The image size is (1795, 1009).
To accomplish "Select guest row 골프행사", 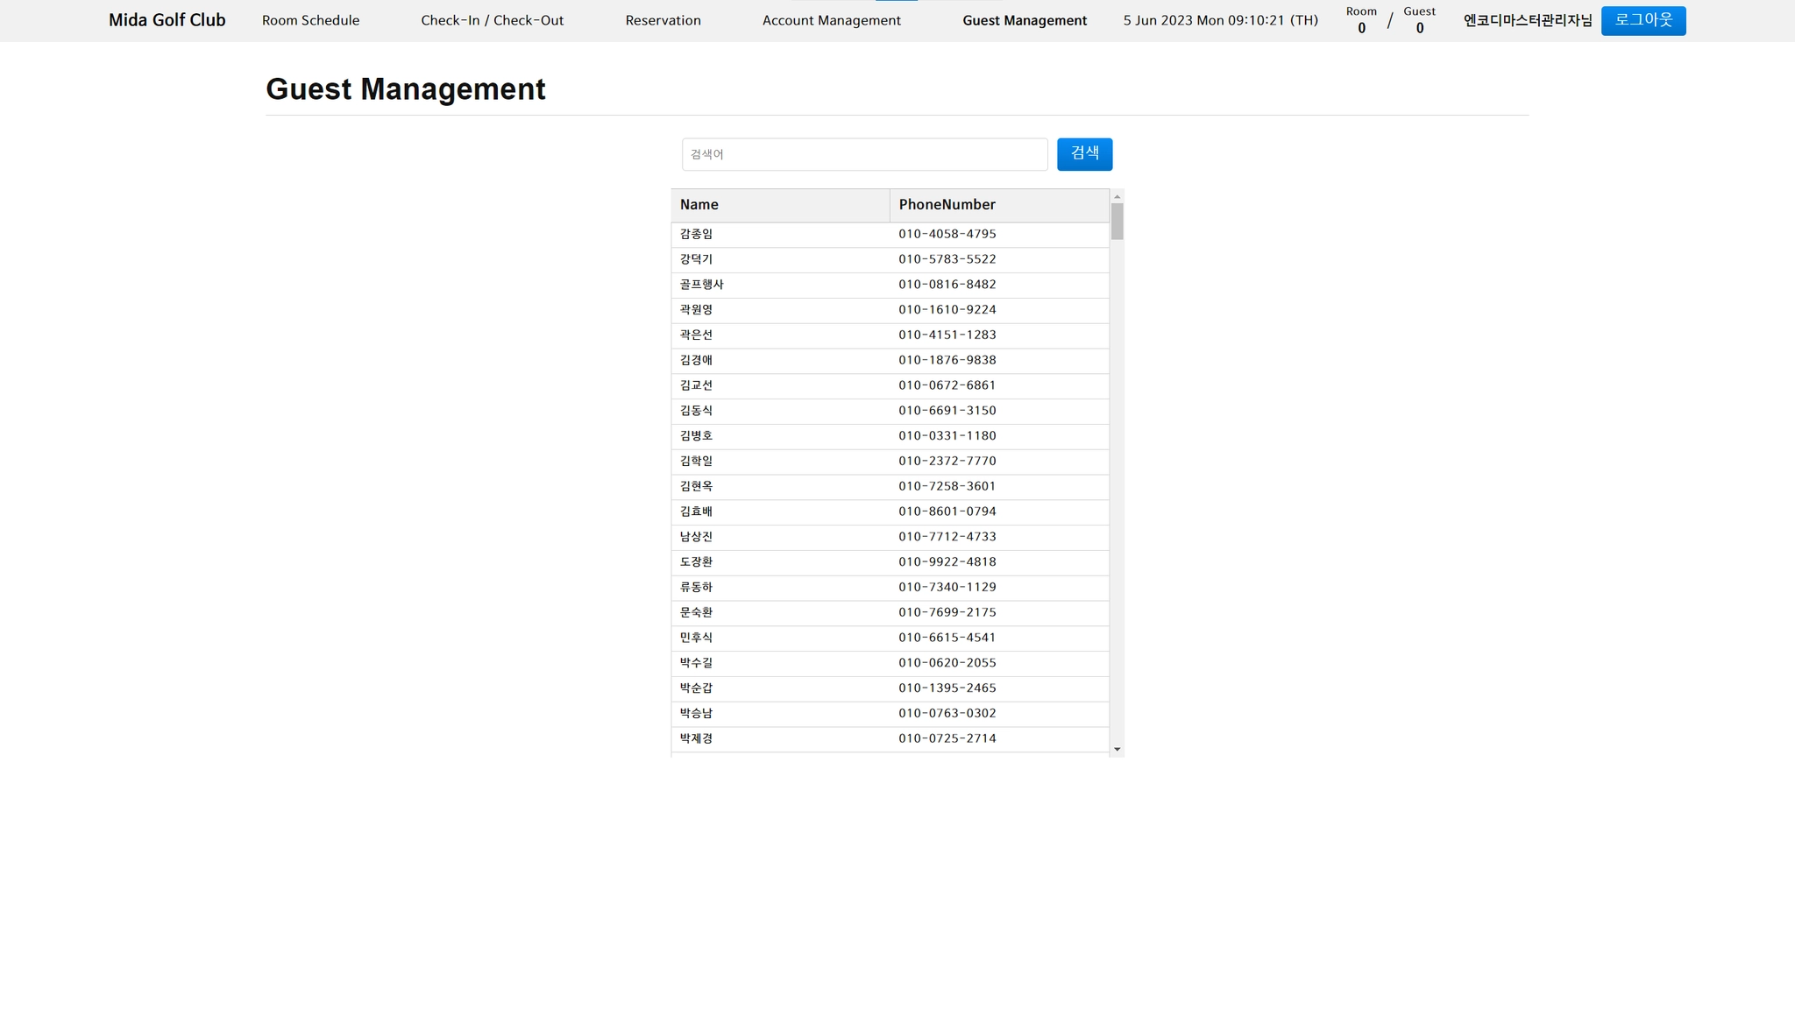I will pyautogui.click(x=701, y=285).
